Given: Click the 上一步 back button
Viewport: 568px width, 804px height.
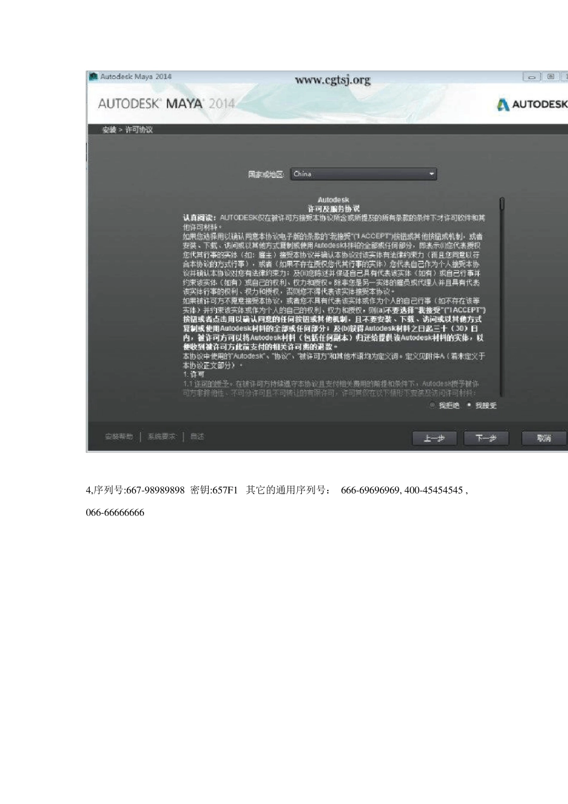Looking at the screenshot, I should point(434,438).
